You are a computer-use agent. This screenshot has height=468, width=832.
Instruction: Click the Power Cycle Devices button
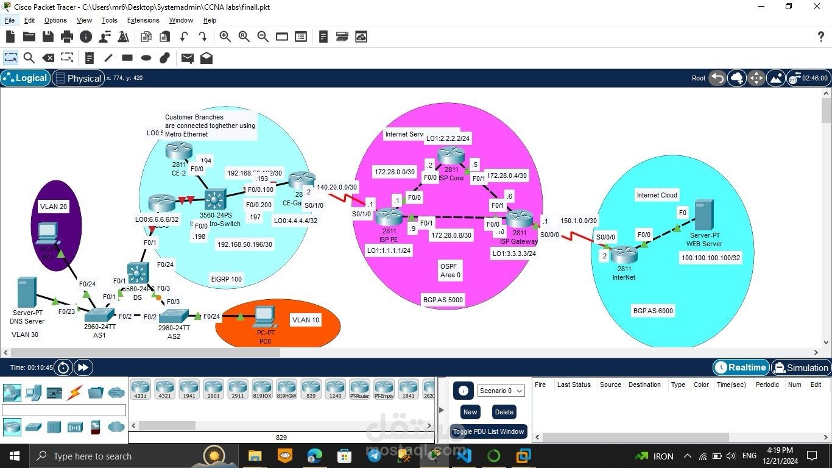tap(63, 367)
